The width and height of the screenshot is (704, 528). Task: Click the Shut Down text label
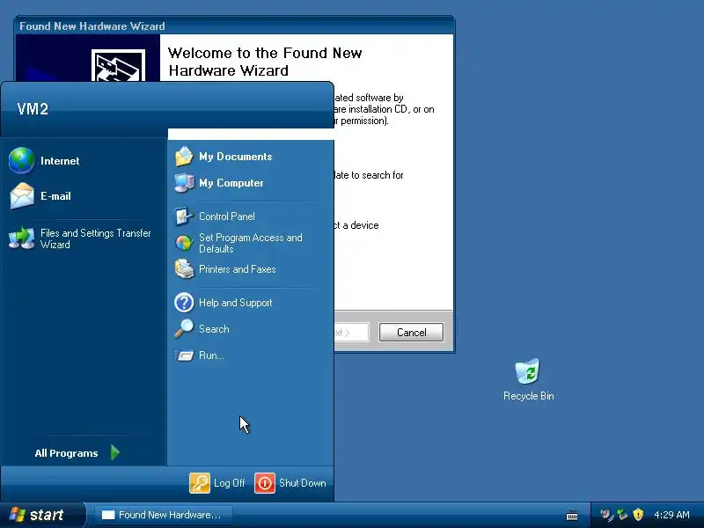tap(303, 483)
